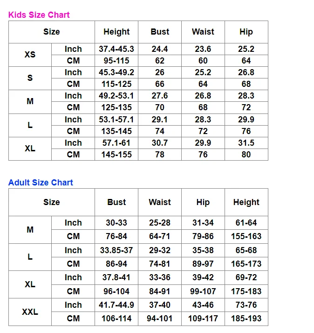This screenshot has height=333, width=314.
Task: Click adult M height 155-163 cm cell
Action: tap(246, 236)
